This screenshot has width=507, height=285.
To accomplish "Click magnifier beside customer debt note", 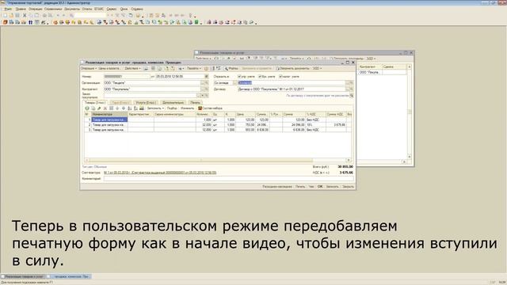I will click(x=352, y=96).
